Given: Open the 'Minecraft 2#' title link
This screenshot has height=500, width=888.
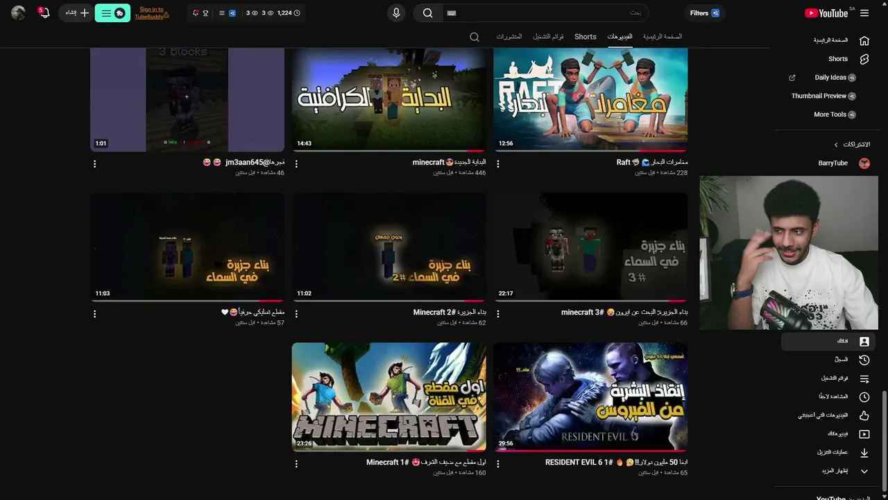Looking at the screenshot, I should pyautogui.click(x=450, y=312).
